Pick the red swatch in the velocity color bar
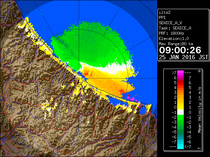Screen dimensions: 210x157 point(180,83)
